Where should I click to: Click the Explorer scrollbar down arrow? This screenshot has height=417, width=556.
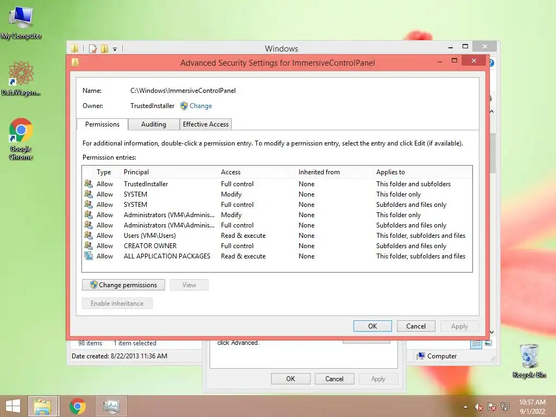pos(492,332)
